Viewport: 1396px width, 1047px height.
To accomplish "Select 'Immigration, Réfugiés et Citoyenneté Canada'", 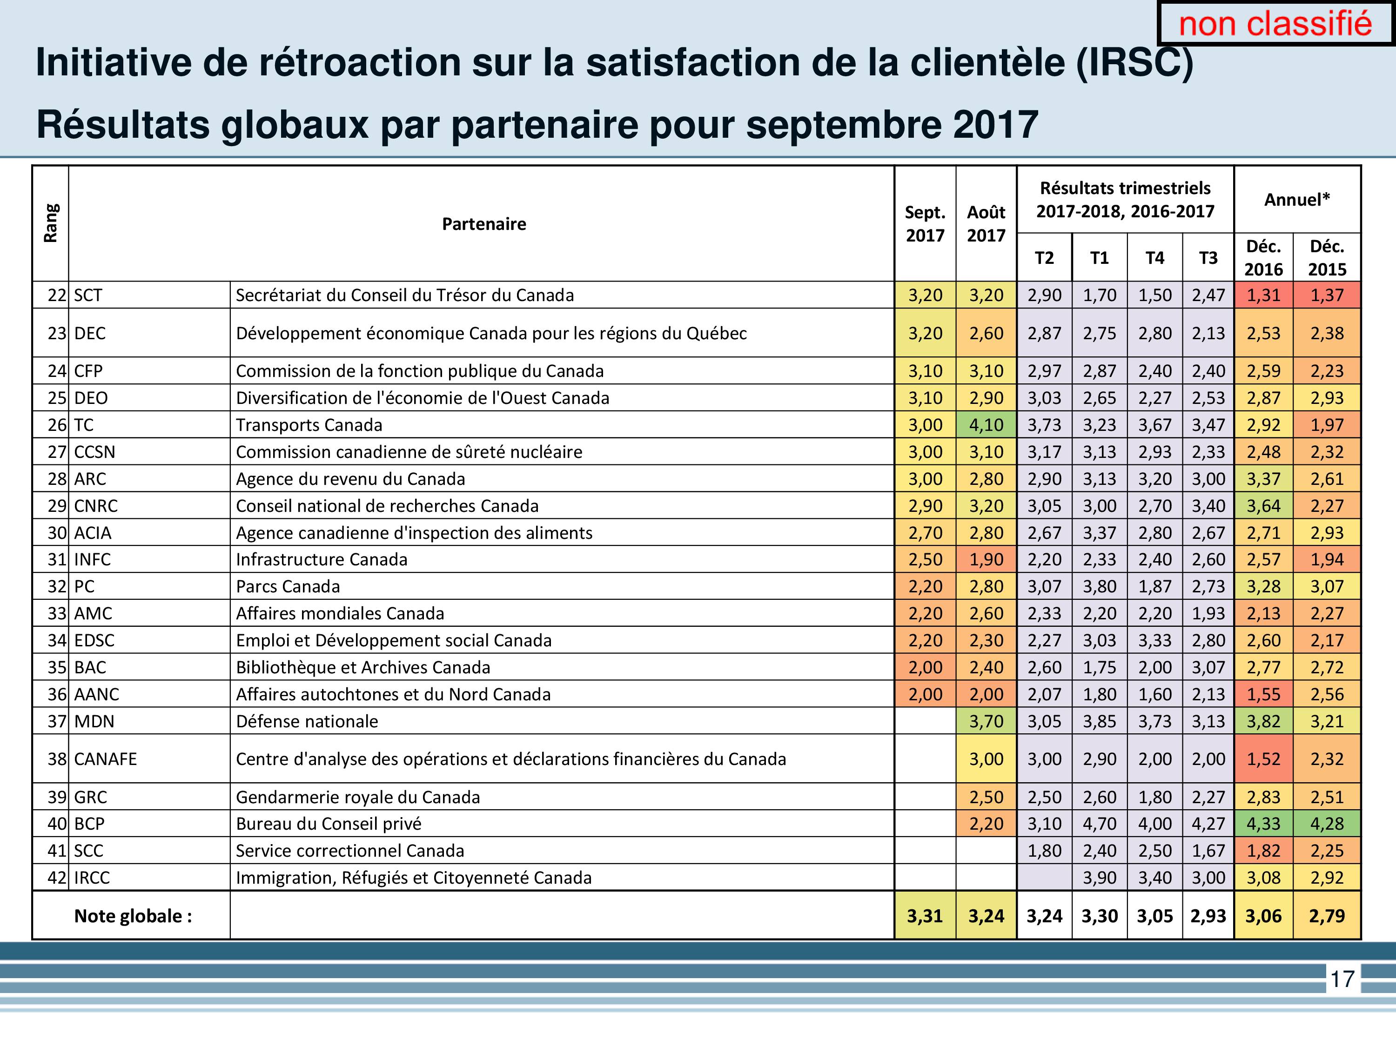I will coord(414,879).
